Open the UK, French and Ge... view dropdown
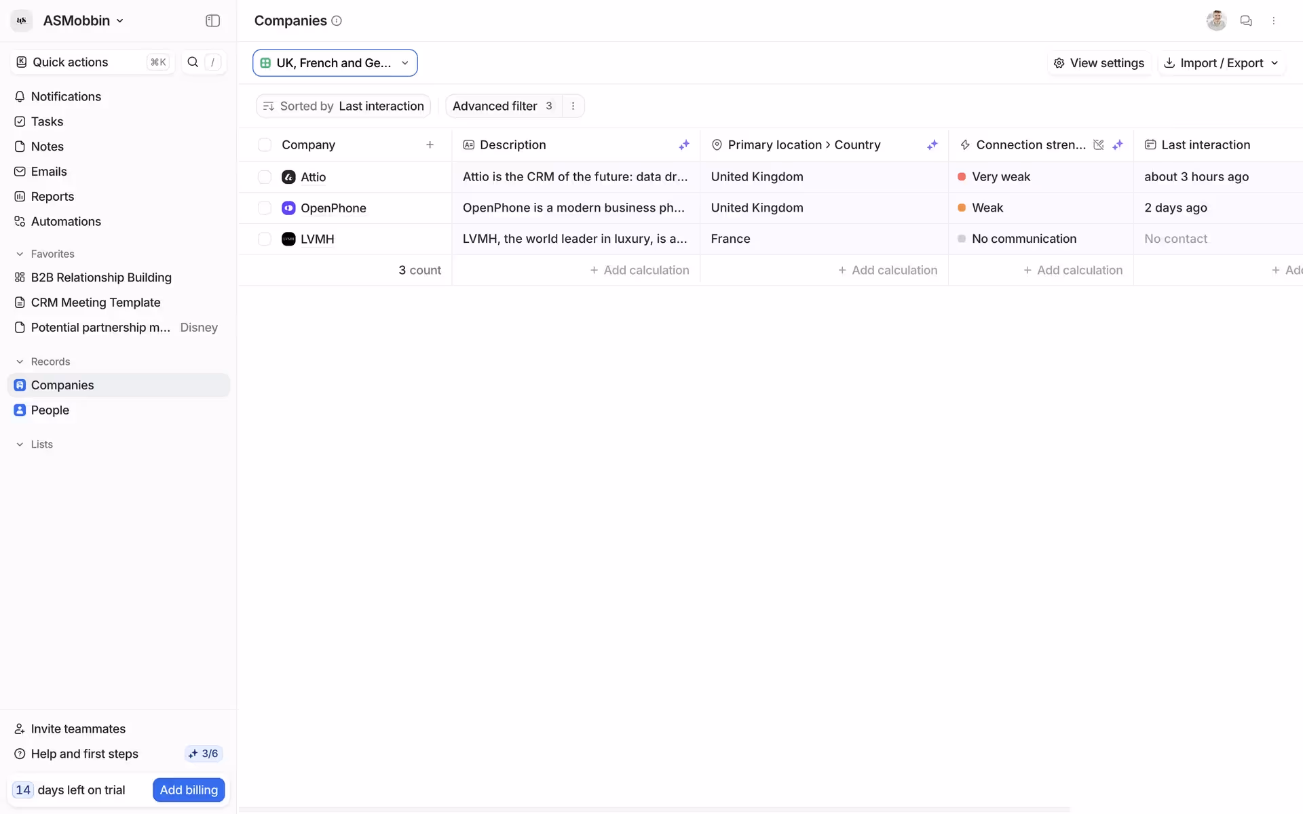This screenshot has height=814, width=1303. [x=335, y=63]
